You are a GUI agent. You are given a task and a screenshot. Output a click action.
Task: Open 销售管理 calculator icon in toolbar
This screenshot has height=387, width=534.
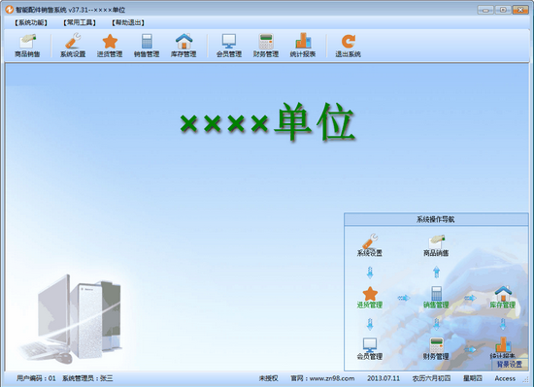click(147, 46)
